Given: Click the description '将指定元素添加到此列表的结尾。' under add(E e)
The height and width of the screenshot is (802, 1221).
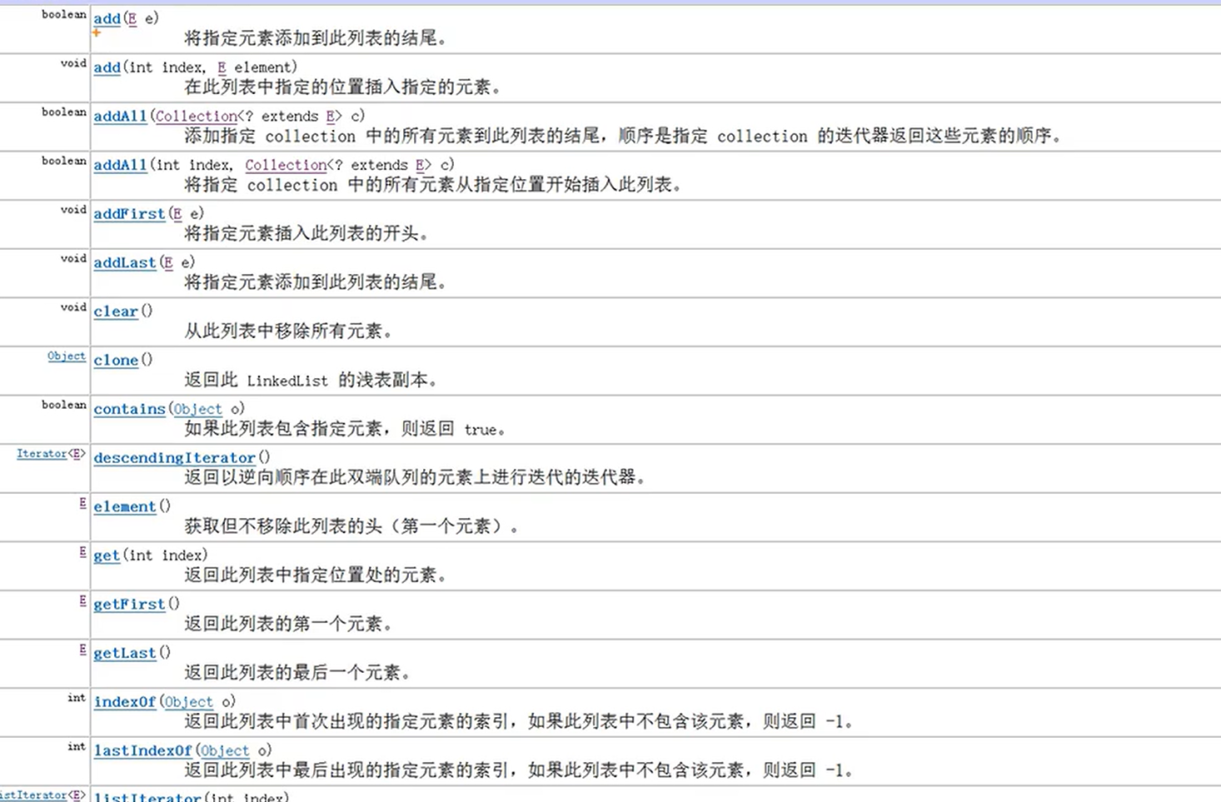Looking at the screenshot, I should pyautogui.click(x=316, y=38).
